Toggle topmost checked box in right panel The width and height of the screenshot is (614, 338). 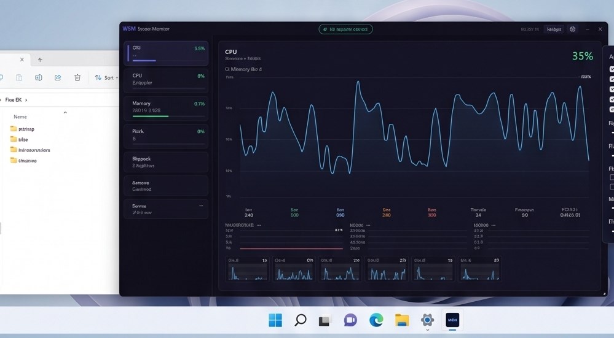pyautogui.click(x=612, y=69)
